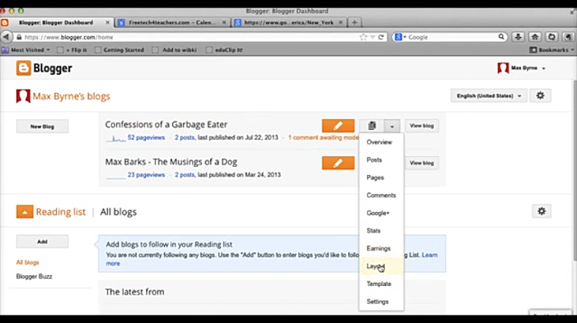Click Blogger Buzz in the sidebar
This screenshot has height=323, width=577.
click(x=35, y=276)
